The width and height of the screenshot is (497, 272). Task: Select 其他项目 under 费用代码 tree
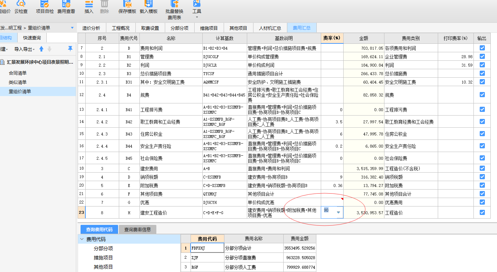[103, 267]
